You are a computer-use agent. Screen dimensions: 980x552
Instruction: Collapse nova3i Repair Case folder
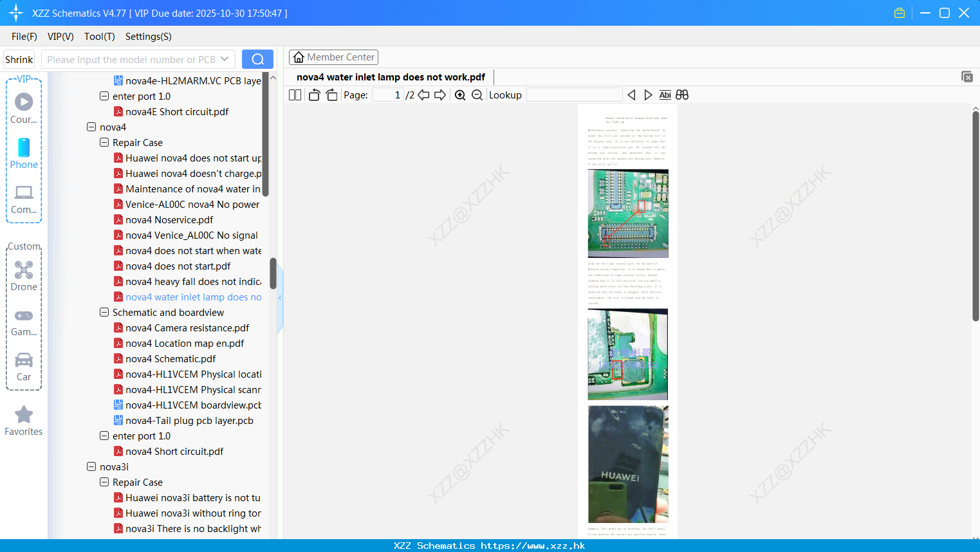pyautogui.click(x=104, y=482)
